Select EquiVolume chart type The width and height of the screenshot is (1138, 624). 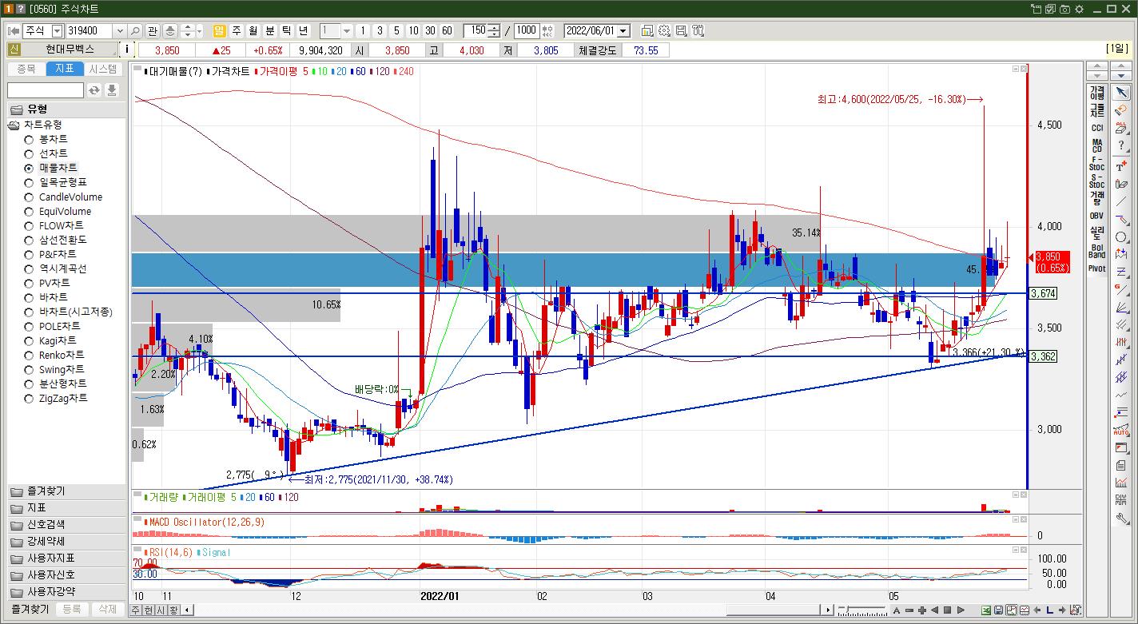(58, 211)
